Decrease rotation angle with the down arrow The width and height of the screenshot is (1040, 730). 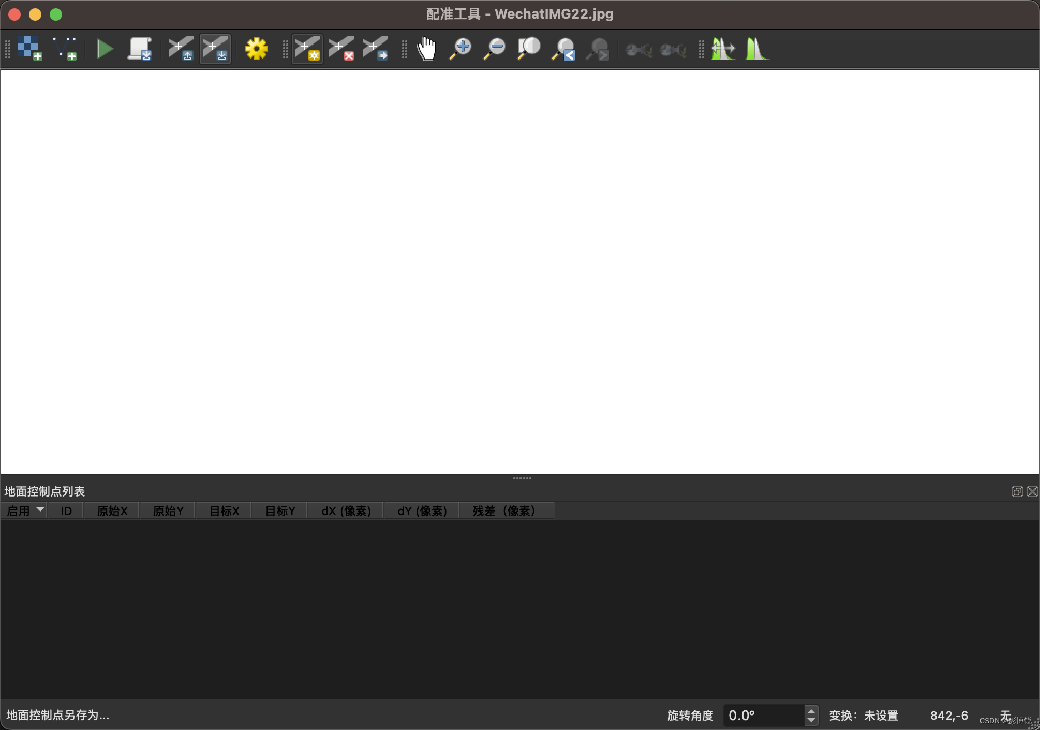tap(811, 720)
